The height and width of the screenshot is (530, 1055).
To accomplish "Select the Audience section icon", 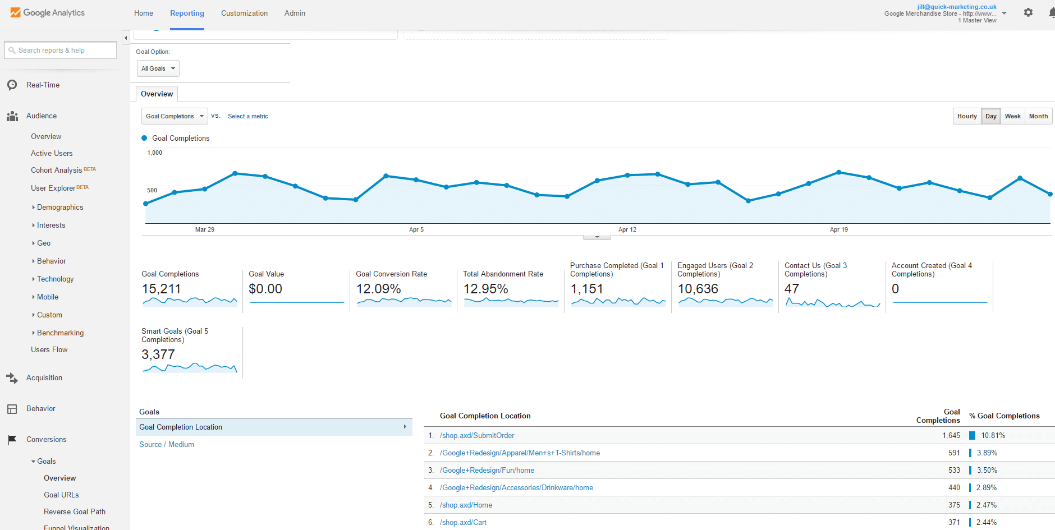I will (12, 116).
